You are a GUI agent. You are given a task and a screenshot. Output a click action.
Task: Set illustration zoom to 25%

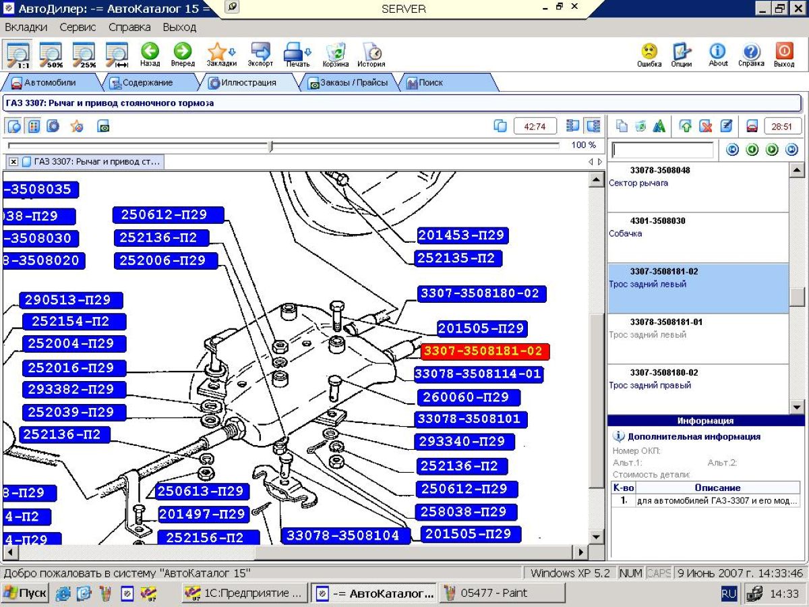tap(84, 55)
